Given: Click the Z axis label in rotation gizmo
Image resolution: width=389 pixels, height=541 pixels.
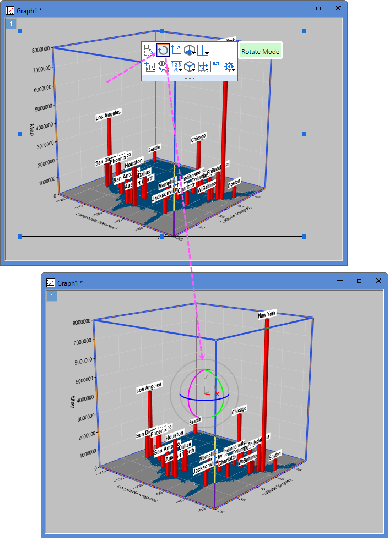Looking at the screenshot, I should (206, 377).
